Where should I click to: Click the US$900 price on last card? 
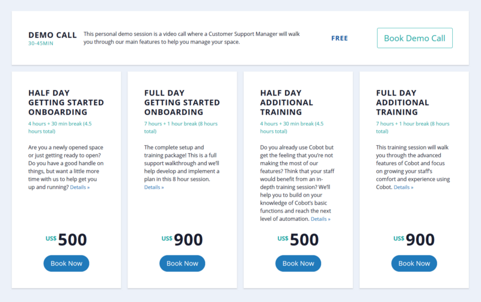point(414,240)
